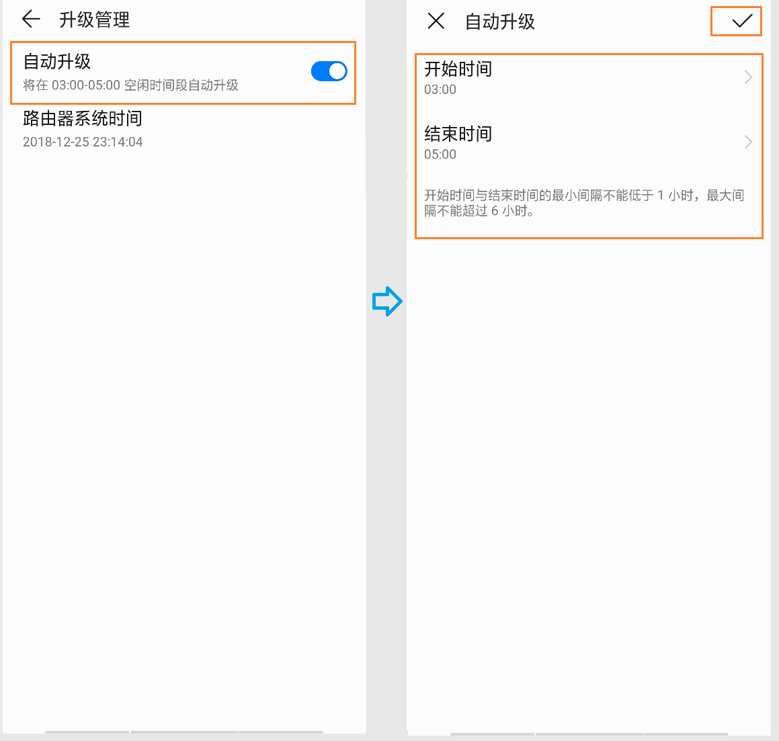This screenshot has height=741, width=779.
Task: Tap the left screen's bottom navigation bar
Action: point(183,732)
